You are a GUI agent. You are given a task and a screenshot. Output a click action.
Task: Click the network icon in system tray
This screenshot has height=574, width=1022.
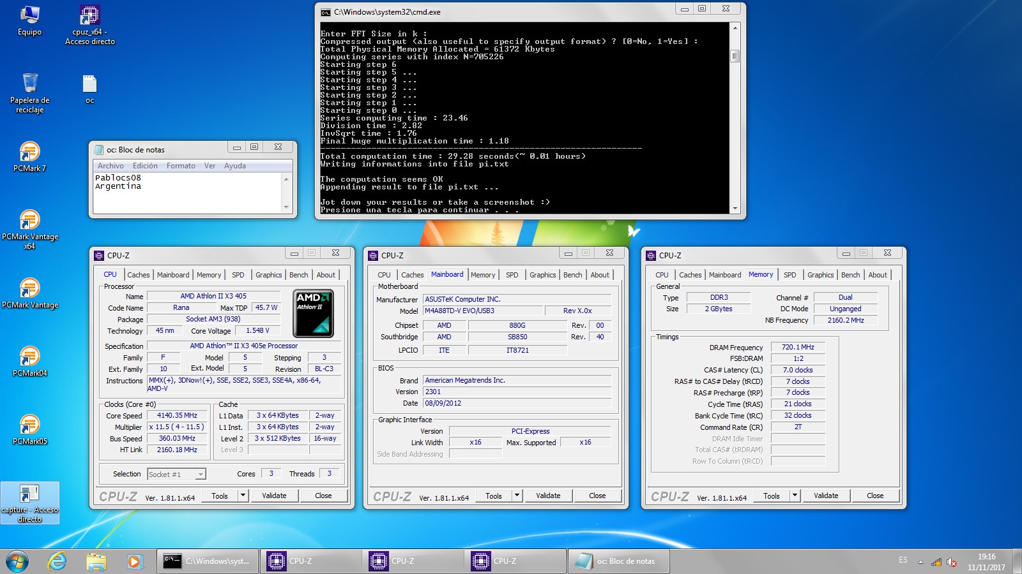click(x=936, y=562)
